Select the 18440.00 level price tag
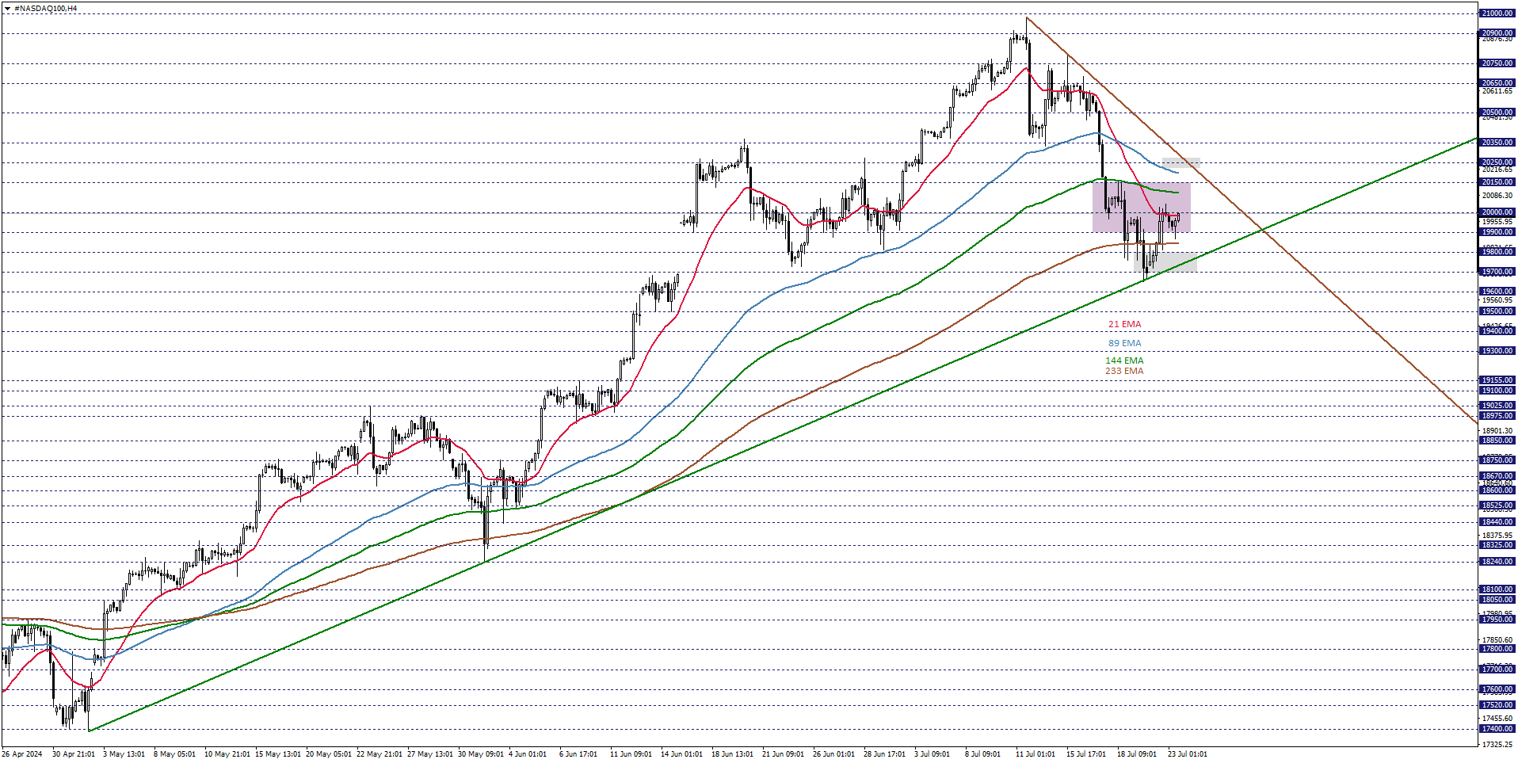 (x=1497, y=522)
